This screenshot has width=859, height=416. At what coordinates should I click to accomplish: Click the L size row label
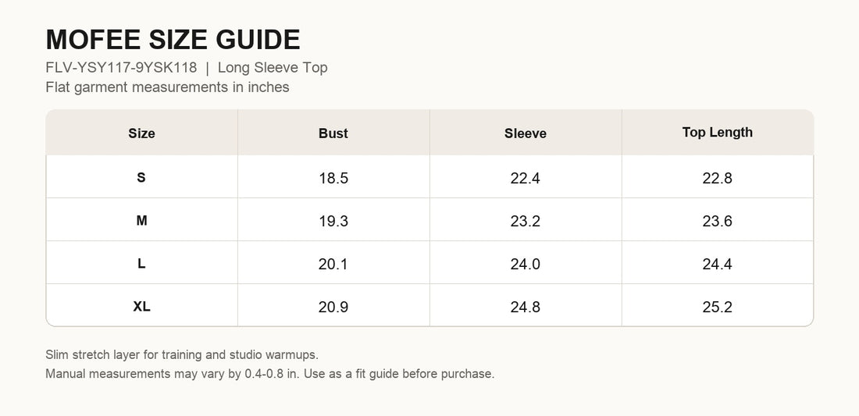click(141, 263)
